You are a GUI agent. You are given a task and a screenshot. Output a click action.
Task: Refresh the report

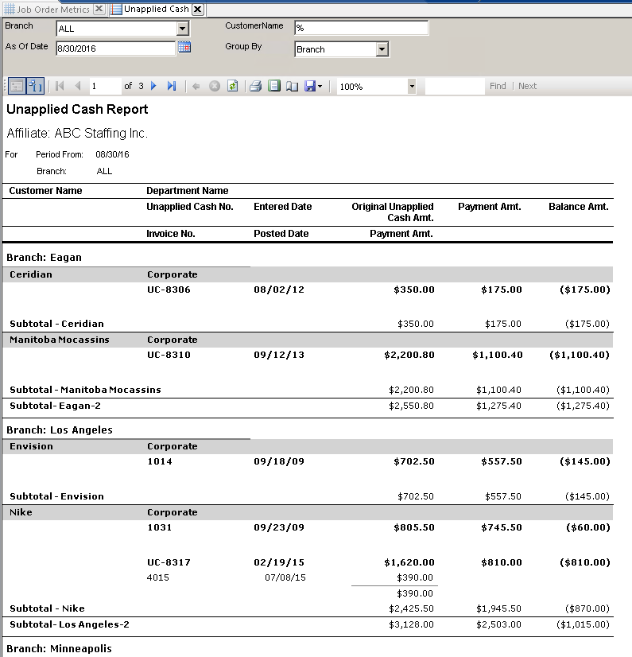pos(232,86)
